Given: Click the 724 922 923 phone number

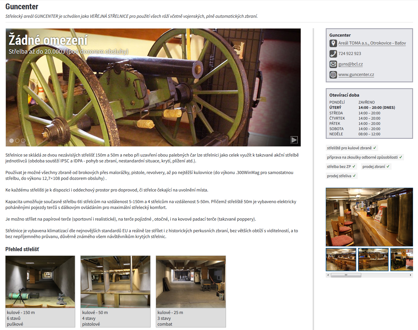Looking at the screenshot, I should pyautogui.click(x=350, y=54).
